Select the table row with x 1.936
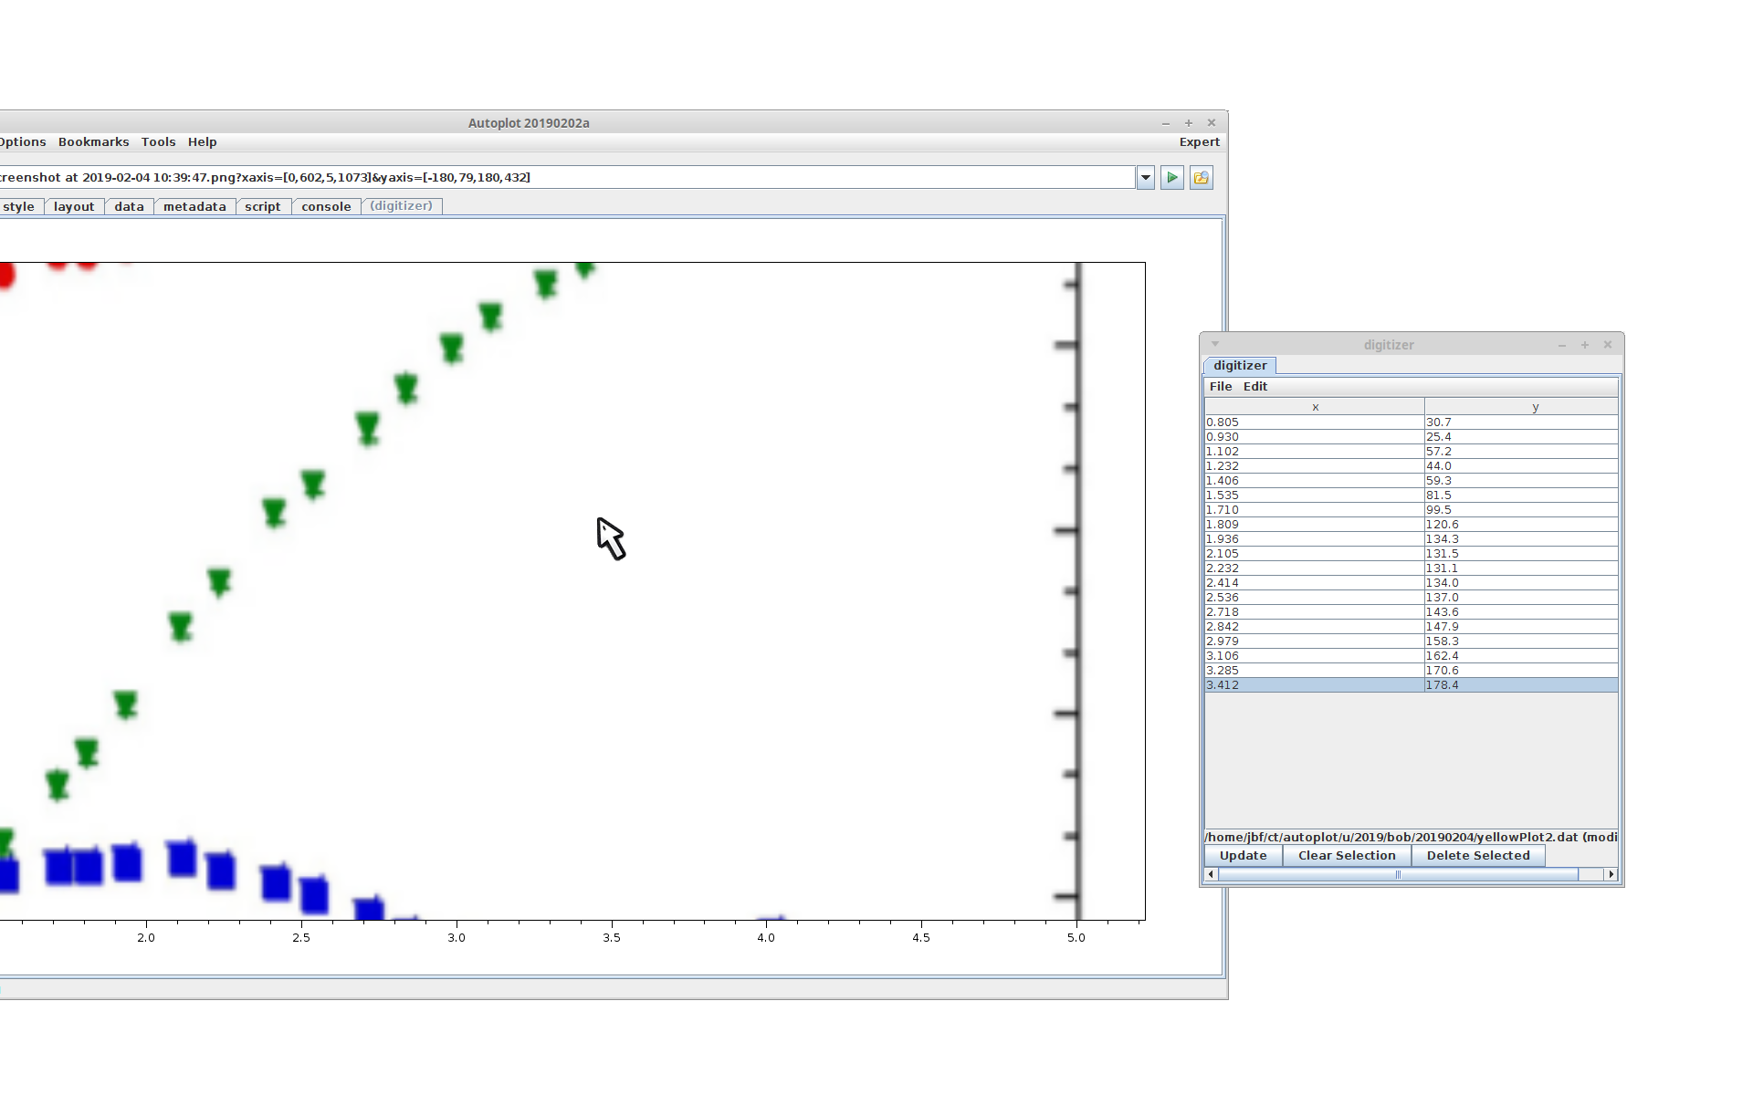1753x1095 pixels. pyautogui.click(x=1412, y=539)
